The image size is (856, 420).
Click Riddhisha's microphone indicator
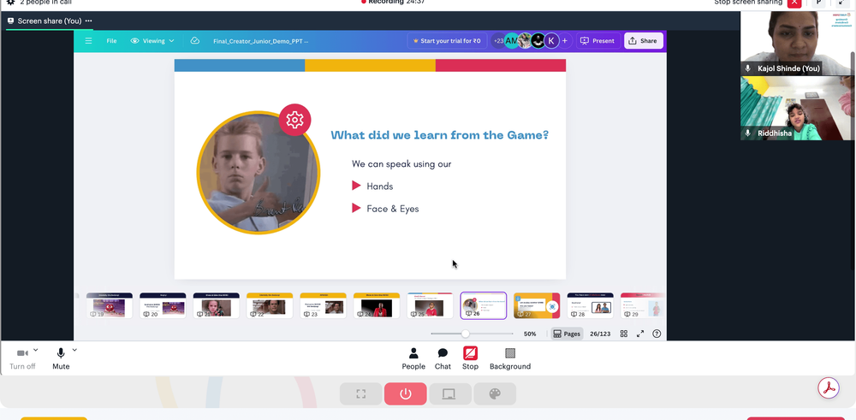click(748, 133)
